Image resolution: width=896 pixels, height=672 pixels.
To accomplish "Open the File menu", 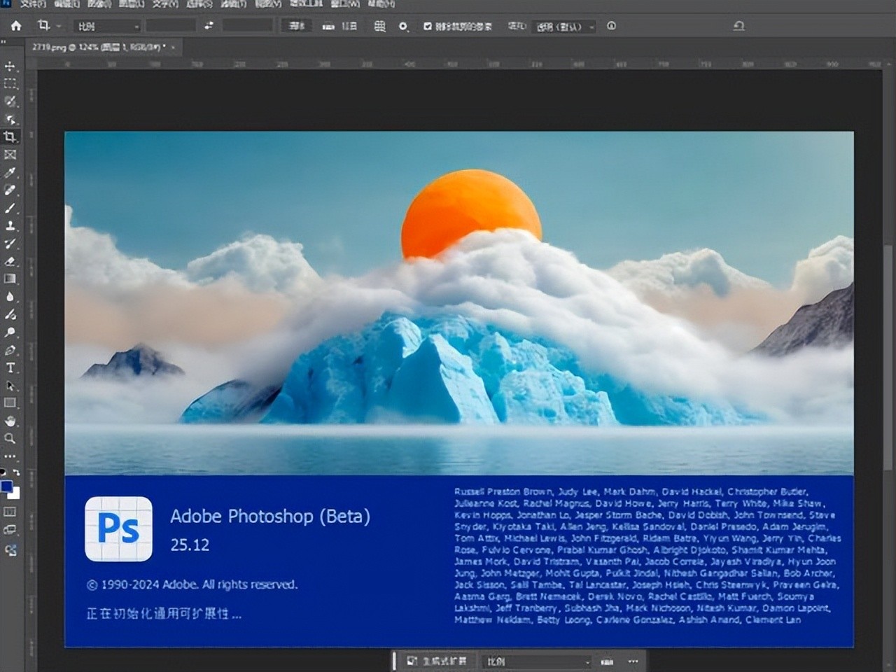I will 32,4.
